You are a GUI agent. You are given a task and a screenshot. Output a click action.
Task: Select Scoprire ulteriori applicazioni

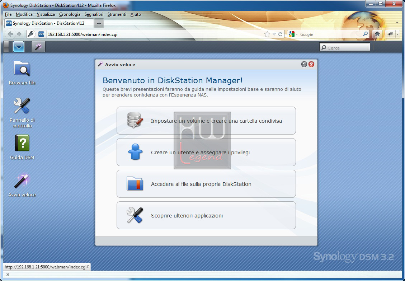click(206, 215)
